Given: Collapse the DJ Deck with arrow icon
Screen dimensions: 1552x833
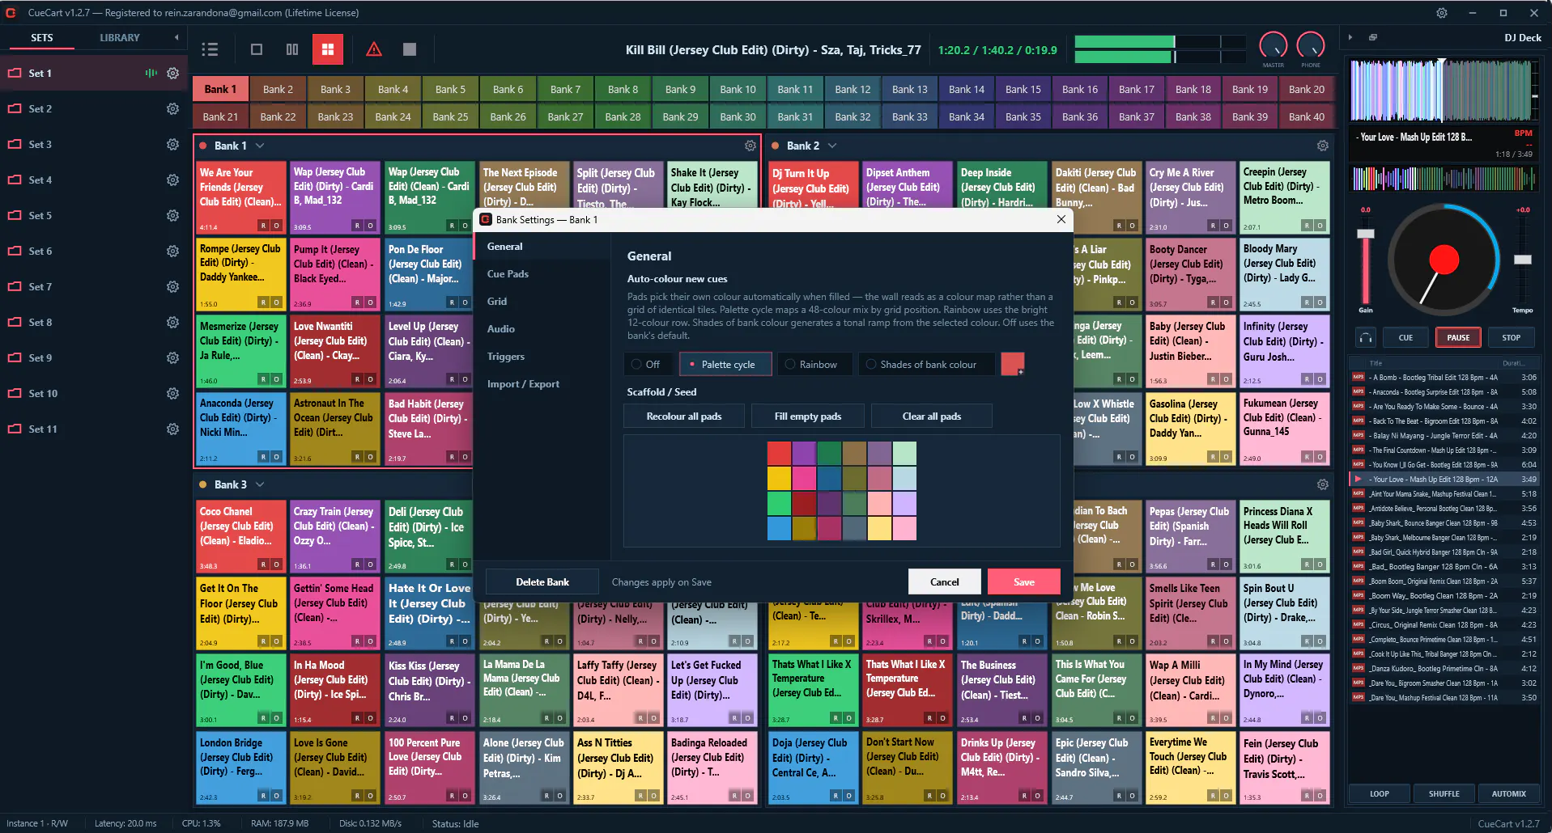Looking at the screenshot, I should pos(1350,37).
